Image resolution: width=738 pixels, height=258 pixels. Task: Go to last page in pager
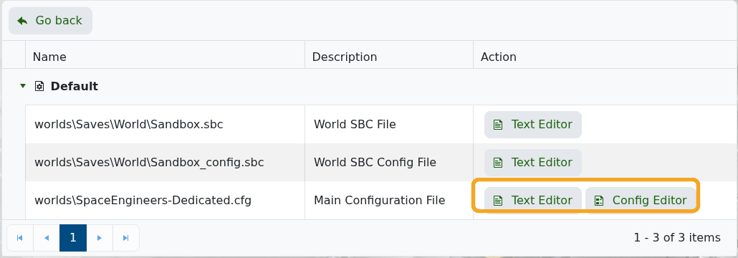(x=125, y=238)
